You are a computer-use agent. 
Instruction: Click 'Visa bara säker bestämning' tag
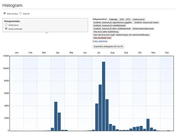[106, 32]
